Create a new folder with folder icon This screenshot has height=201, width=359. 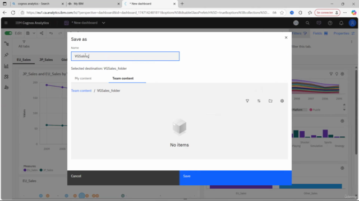tap(270, 101)
